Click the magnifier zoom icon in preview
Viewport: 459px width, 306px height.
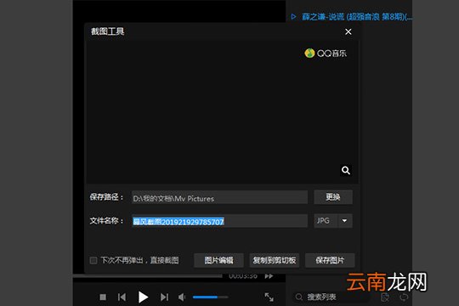346,170
